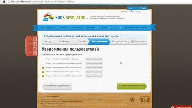Open the Мои проекты menu item
Screen dimensions: 192x108
pyautogui.click(x=49, y=28)
